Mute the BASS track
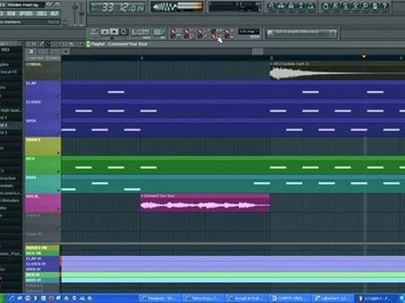 [58, 190]
